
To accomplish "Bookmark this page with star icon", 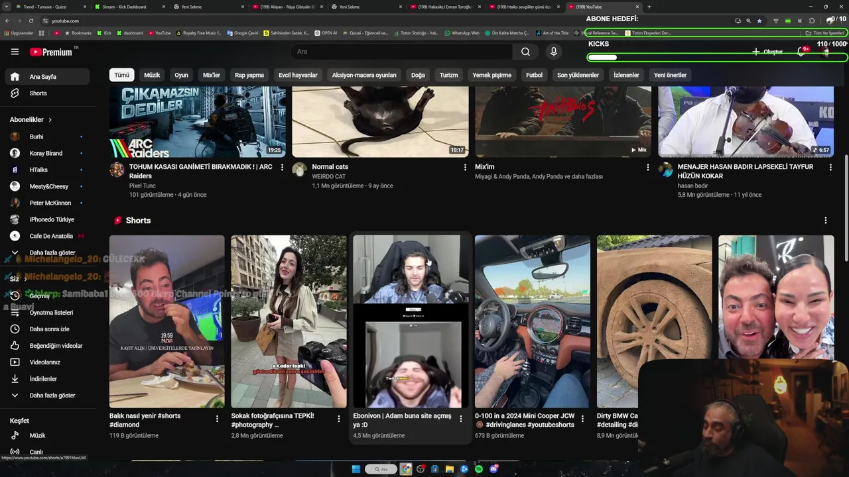I will click(759, 21).
